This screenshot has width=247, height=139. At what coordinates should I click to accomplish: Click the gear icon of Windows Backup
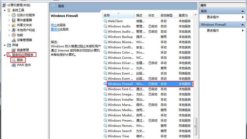point(105,37)
